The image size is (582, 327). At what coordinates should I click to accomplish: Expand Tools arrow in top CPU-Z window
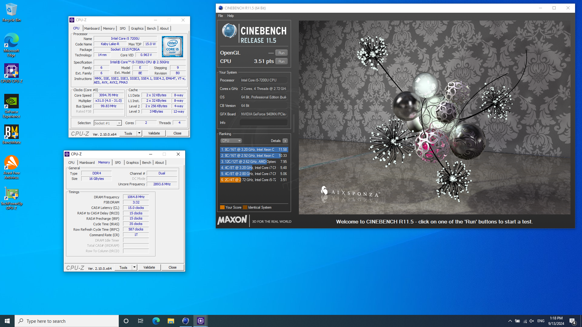pyautogui.click(x=139, y=133)
